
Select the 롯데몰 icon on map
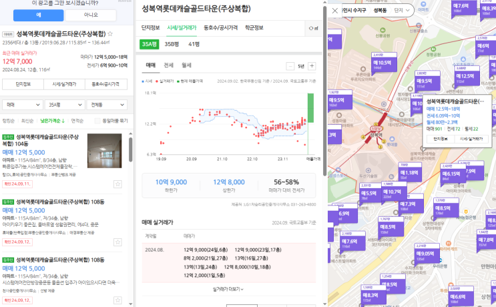(x=392, y=139)
